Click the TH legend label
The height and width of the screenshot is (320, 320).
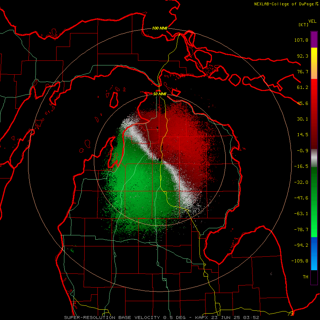coord(305,277)
